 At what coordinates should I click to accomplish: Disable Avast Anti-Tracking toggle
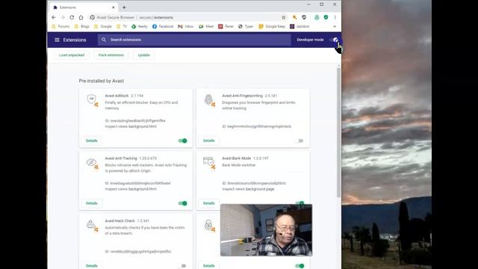[x=182, y=203]
